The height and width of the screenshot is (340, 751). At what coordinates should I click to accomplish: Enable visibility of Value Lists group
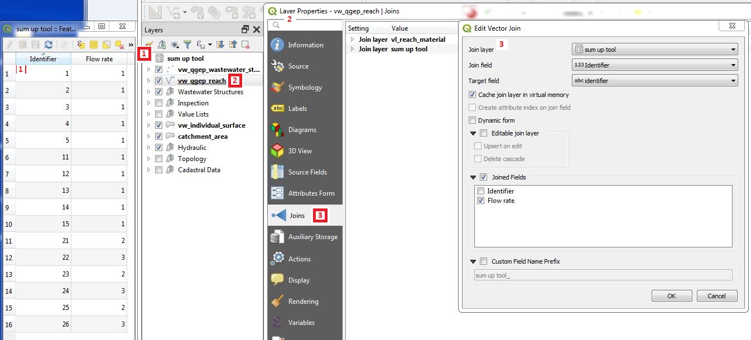(159, 114)
